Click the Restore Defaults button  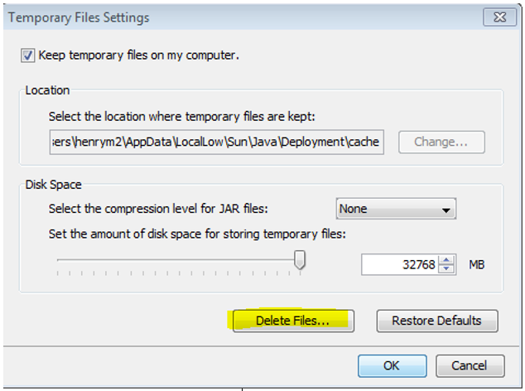click(x=437, y=321)
